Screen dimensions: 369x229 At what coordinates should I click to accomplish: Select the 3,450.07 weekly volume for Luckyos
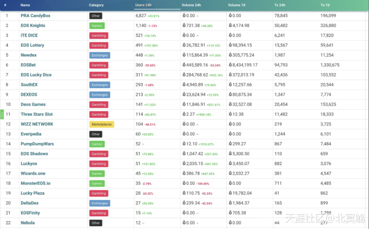point(241,163)
